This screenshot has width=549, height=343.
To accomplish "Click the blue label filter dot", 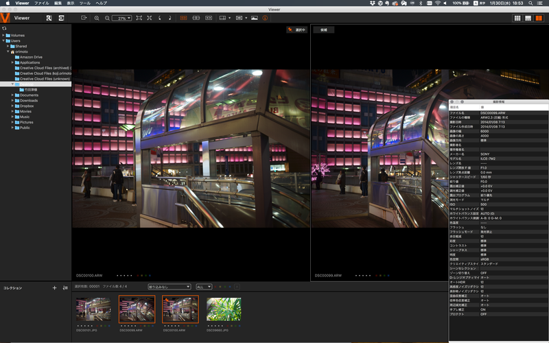I will tap(230, 287).
